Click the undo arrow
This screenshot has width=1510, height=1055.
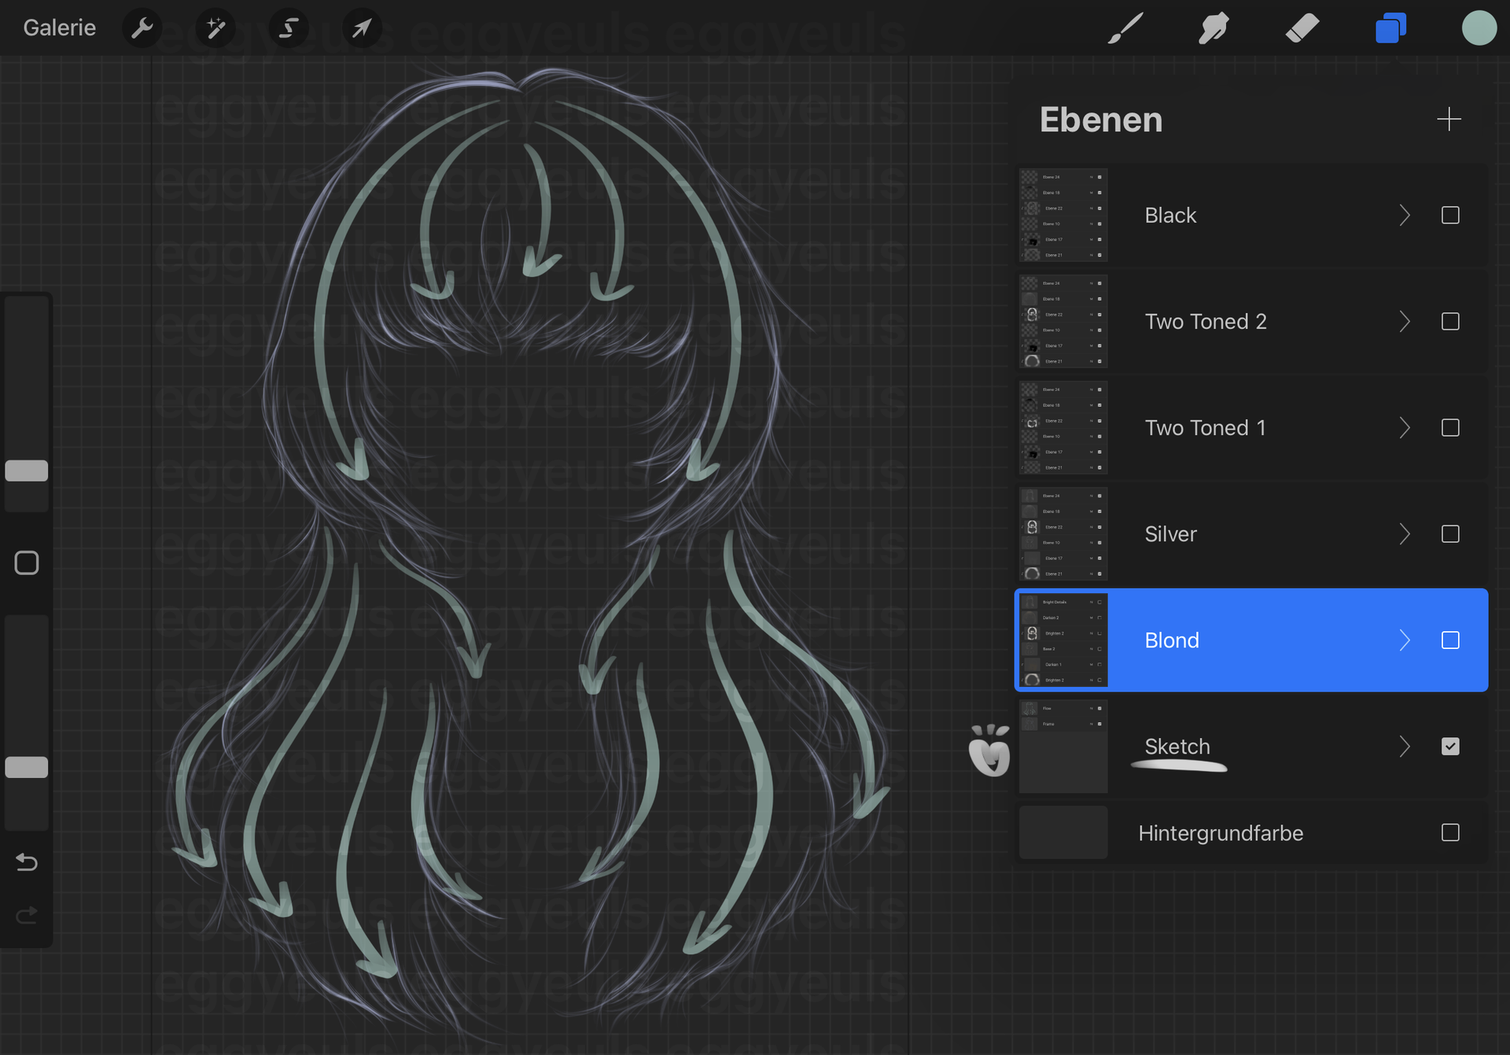[27, 862]
